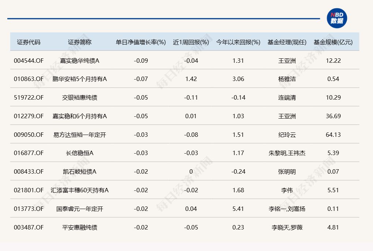The image size is (373, 251).
Task: Select fund code 004544.OF
Action: click(x=29, y=61)
